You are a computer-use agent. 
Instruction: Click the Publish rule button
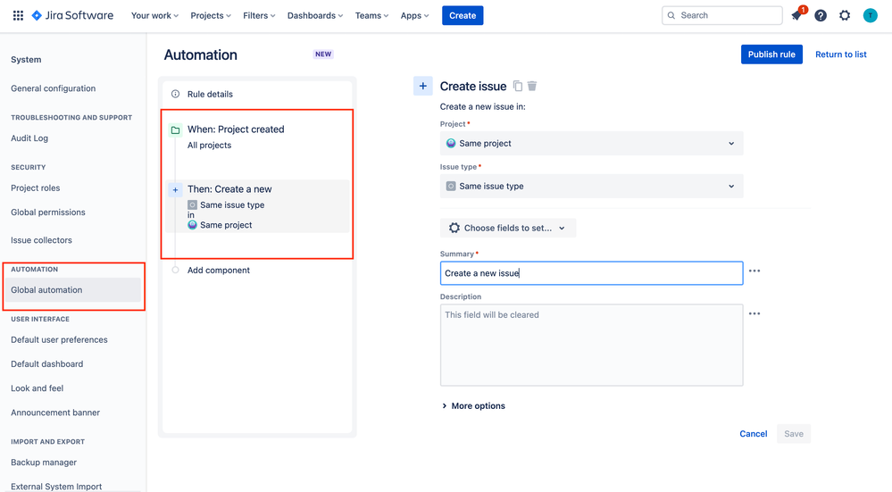(771, 54)
